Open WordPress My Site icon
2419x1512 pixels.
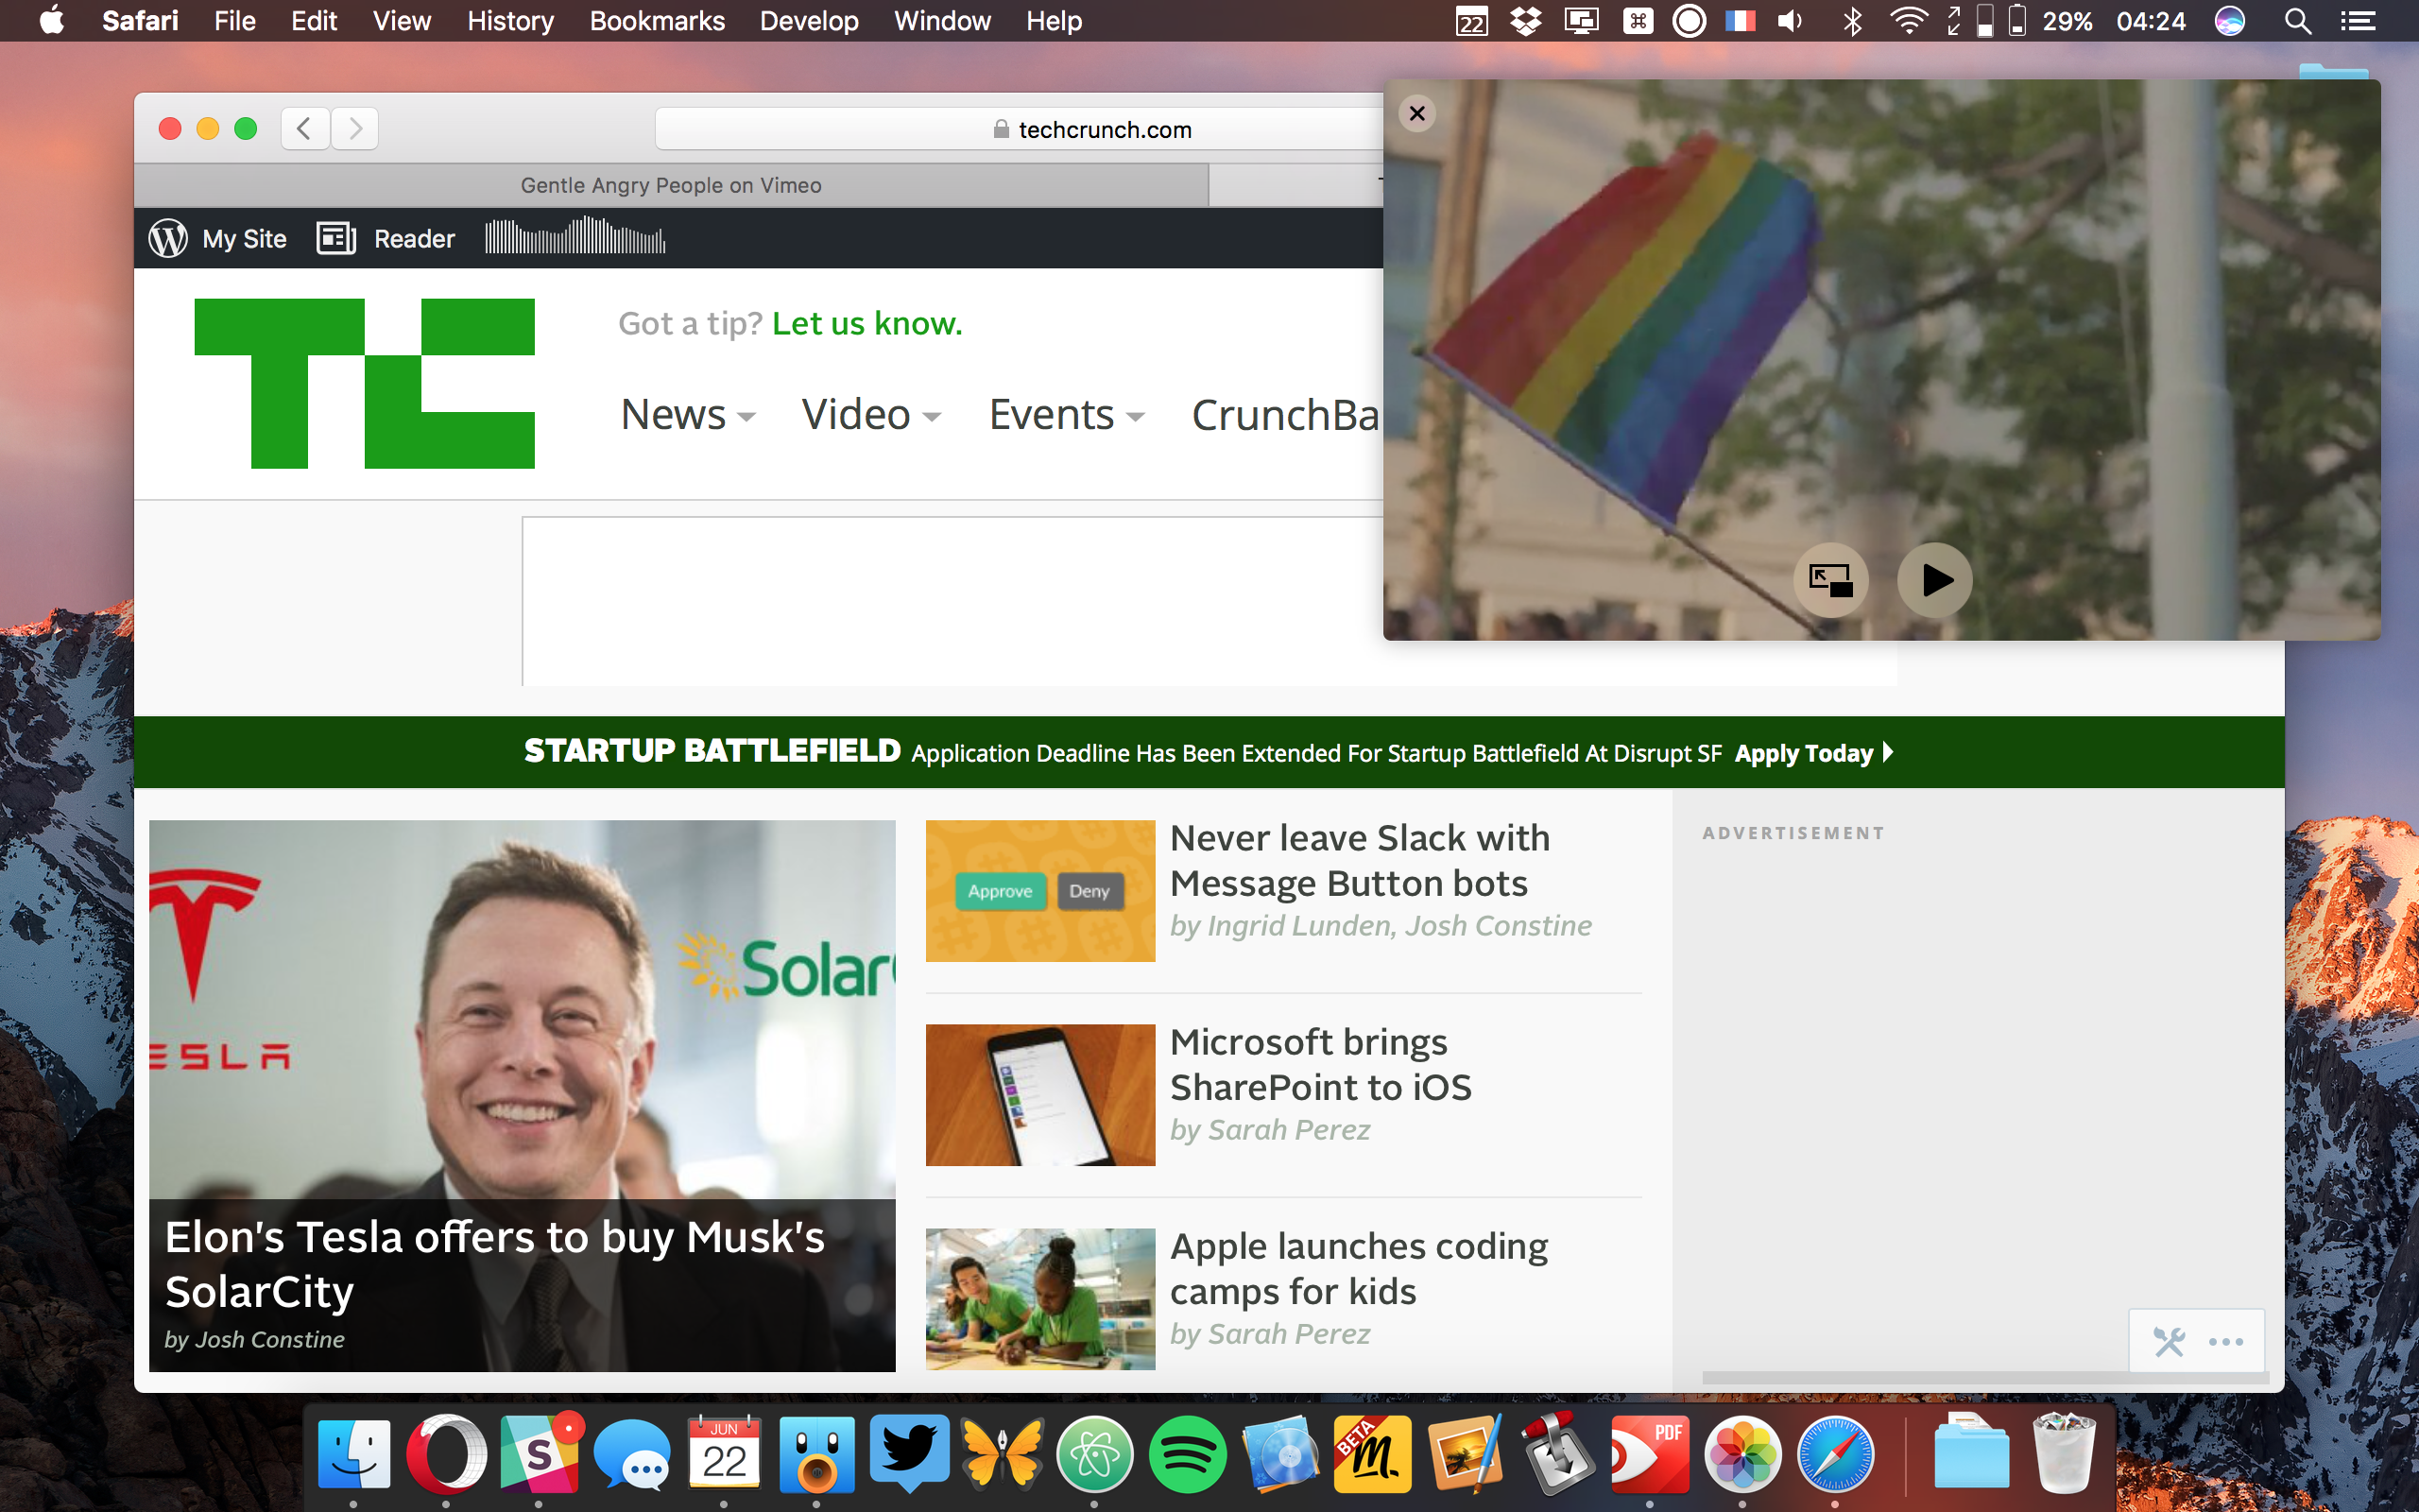tap(168, 239)
